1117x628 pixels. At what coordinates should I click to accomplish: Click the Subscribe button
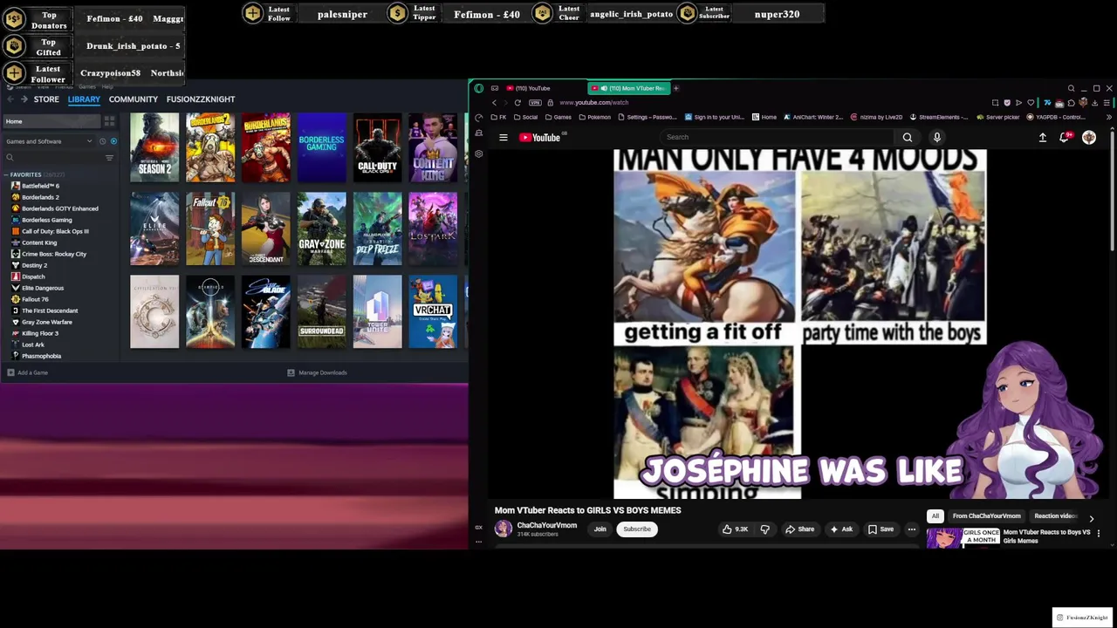637,529
